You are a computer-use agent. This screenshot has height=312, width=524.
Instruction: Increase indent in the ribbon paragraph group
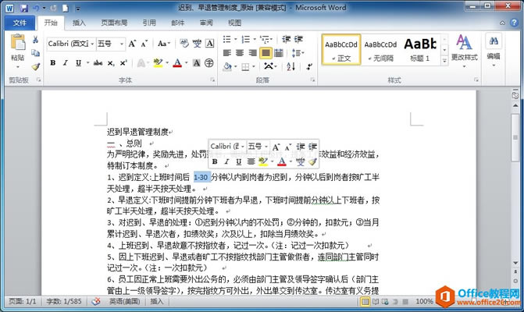tap(298, 39)
